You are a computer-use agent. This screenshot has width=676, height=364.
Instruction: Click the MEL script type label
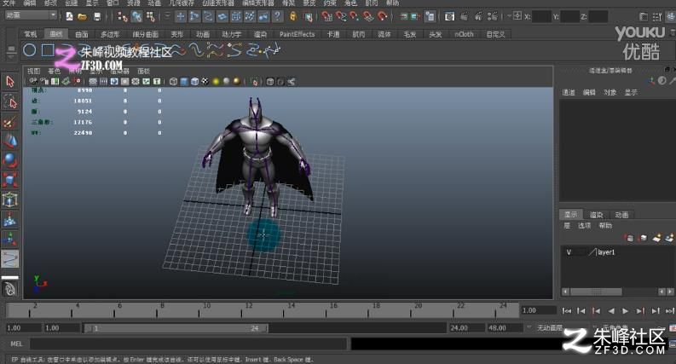[16, 344]
